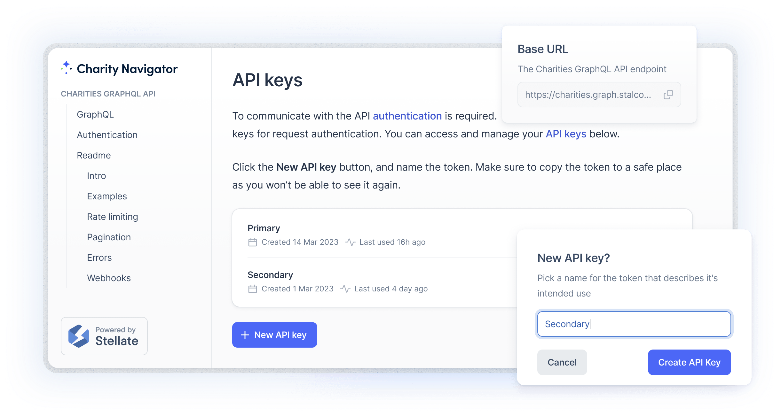This screenshot has height=416, width=781.
Task: Select the Authentication menu item
Action: (x=107, y=135)
